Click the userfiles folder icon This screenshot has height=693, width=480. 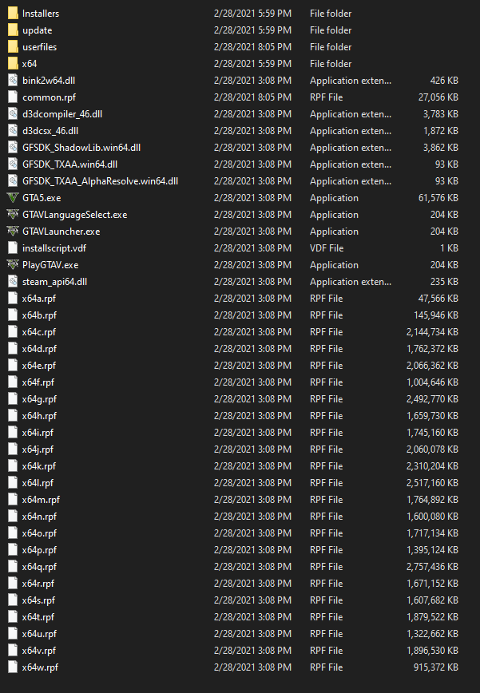click(x=12, y=47)
